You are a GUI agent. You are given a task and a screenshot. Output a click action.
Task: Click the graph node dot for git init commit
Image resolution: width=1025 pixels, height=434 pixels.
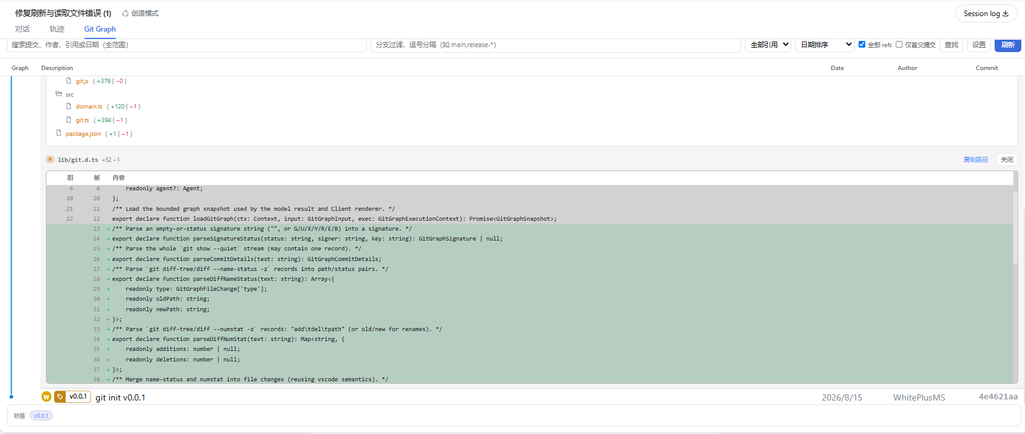pos(11,397)
